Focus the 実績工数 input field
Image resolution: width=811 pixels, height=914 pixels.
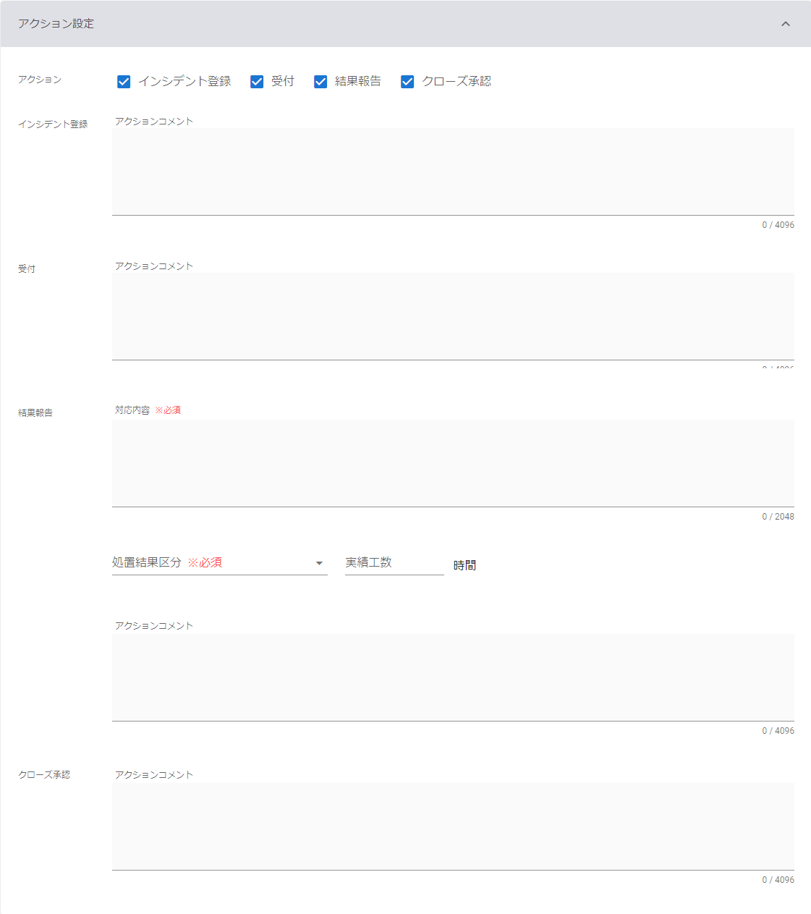tap(394, 563)
